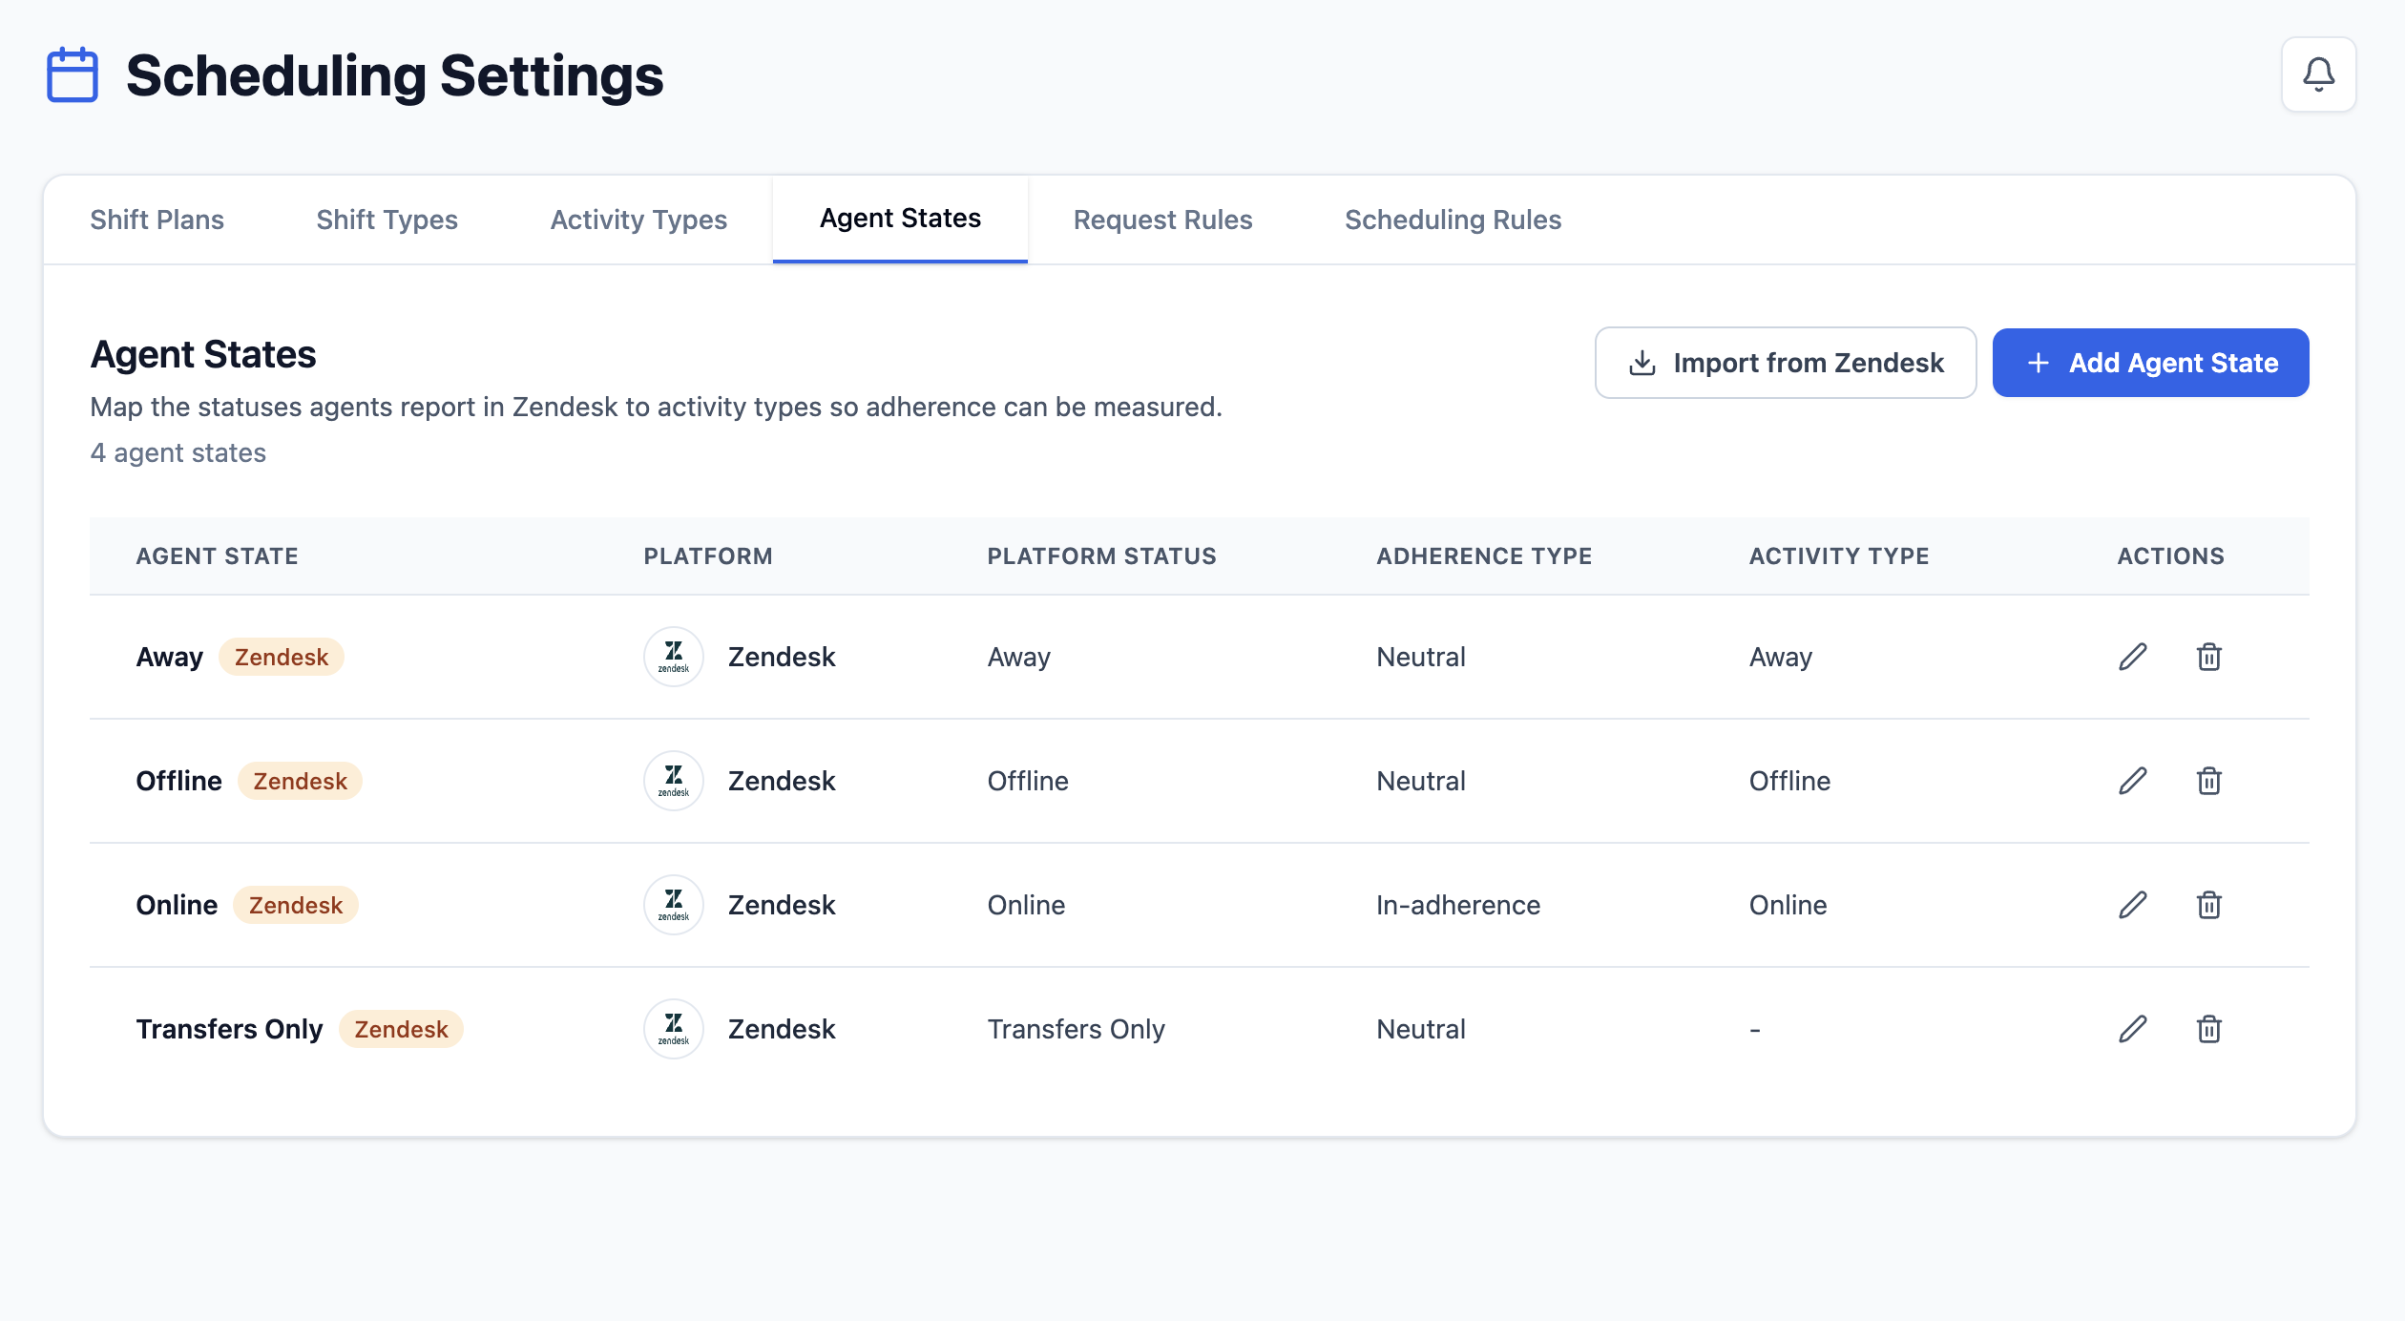
Task: Click Zendesk platform name in Online row
Action: (782, 905)
